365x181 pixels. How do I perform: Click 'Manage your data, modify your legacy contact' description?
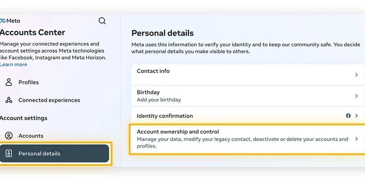pos(242,142)
